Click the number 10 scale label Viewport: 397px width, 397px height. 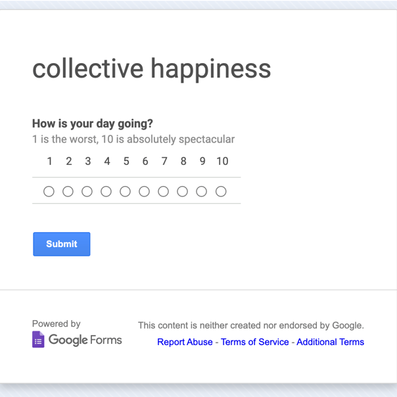[x=222, y=161]
